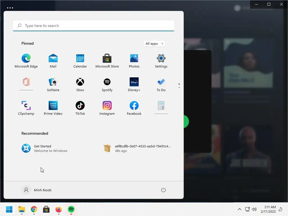Go to next page of pinned apps
Viewport: 288px width, 216px height.
(179, 87)
